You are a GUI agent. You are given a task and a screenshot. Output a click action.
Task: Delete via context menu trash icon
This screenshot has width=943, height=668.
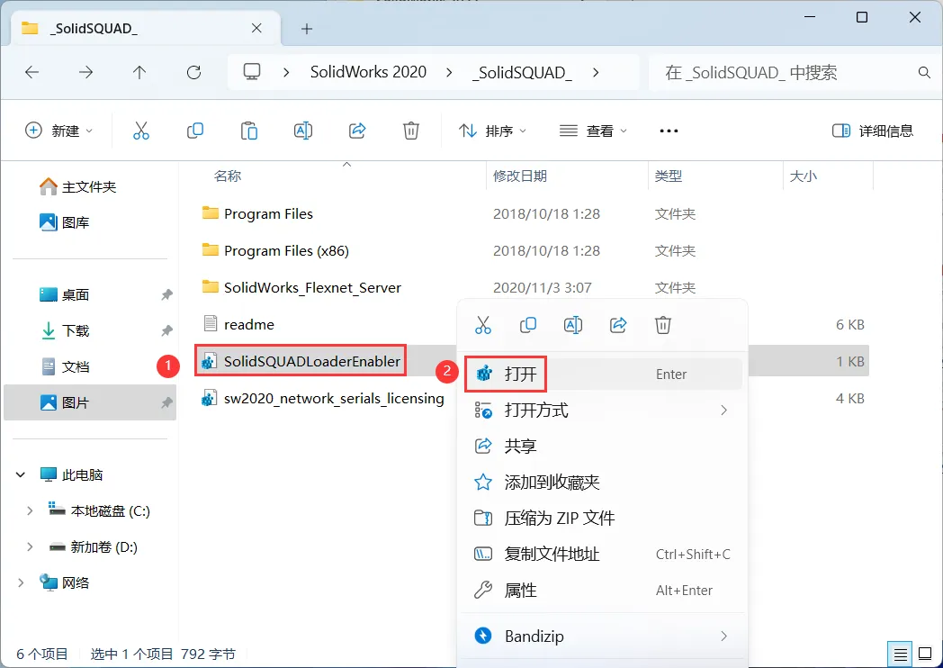tap(663, 326)
